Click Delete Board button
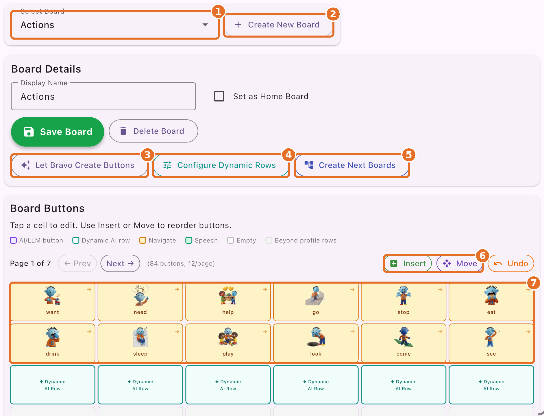 153,131
